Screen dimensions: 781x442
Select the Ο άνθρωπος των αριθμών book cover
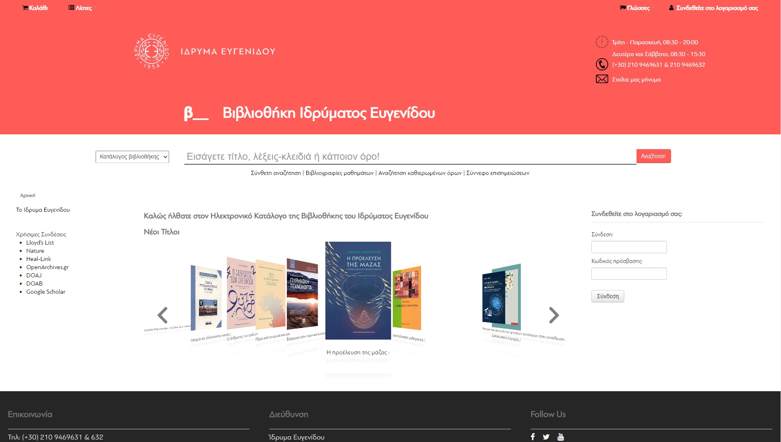point(241,292)
